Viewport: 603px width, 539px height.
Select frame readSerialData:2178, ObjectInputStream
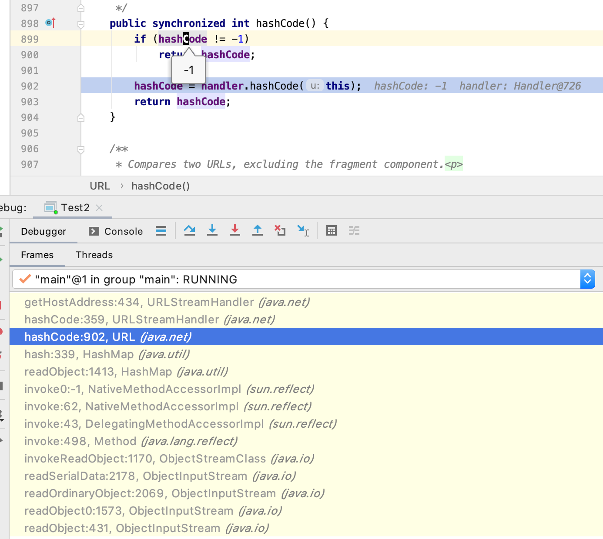click(x=306, y=476)
